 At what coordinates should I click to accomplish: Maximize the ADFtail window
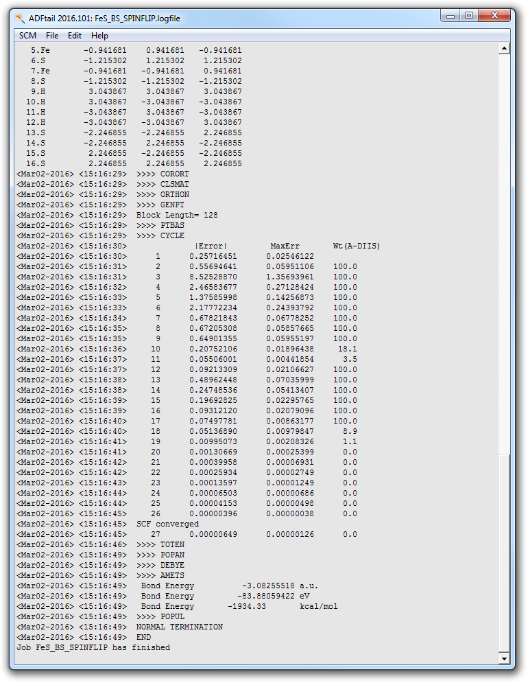[469, 16]
